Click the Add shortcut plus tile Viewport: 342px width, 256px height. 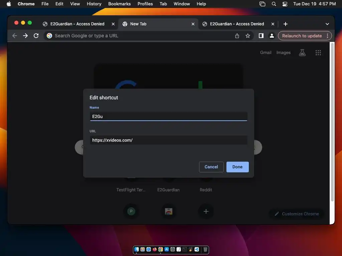point(206,211)
